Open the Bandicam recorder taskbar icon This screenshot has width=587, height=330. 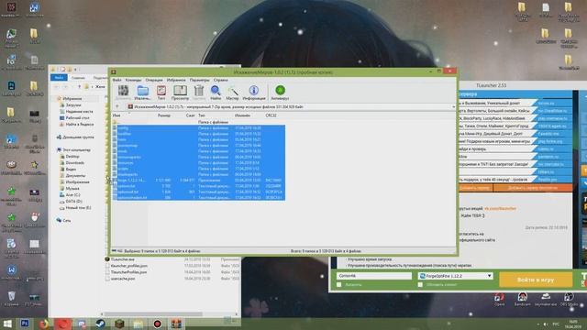(157, 324)
